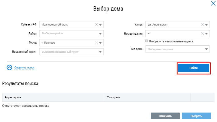The width and height of the screenshot is (217, 122).
Task: Open the Субъект РФ dropdown arrow
Action: 101,25
